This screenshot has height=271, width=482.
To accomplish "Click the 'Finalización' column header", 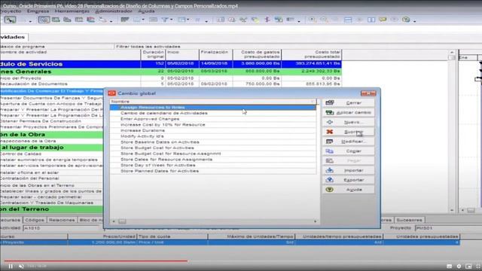I will 216,55.
